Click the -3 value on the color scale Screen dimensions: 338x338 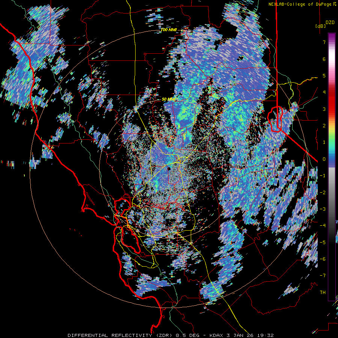click(x=323, y=209)
